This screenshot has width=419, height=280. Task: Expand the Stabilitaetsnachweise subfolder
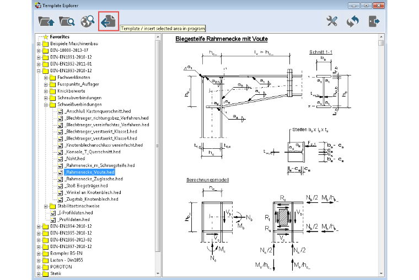[46, 206]
